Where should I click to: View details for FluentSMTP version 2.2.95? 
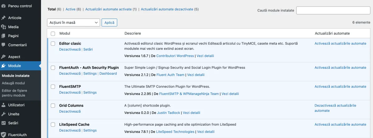pyautogui.click(x=230, y=94)
